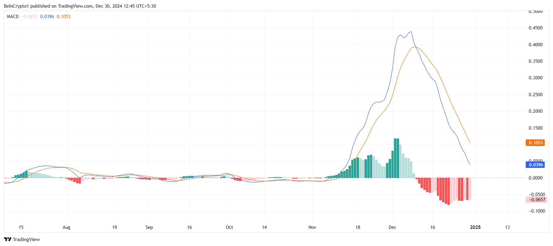
Task: Click the tallest green histogram bar near Dec
Action: tap(396, 158)
